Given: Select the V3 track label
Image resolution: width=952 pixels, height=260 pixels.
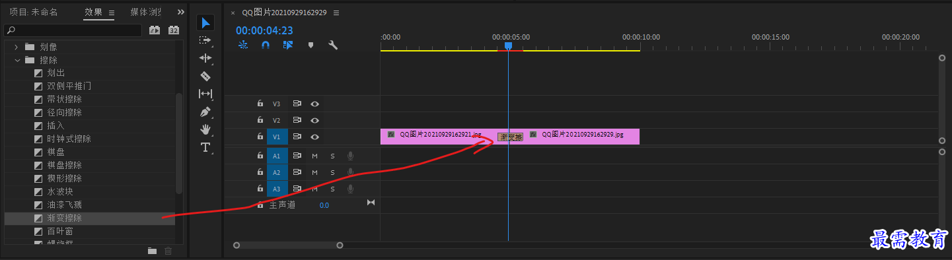Looking at the screenshot, I should click(277, 104).
